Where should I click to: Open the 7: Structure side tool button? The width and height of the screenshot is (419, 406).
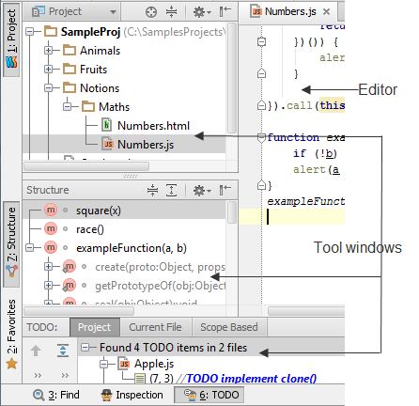[x=11, y=243]
